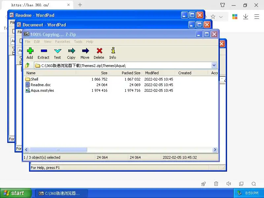Viewport: 264px width, 198px height.
Task: Expand the address path dropdown
Action: click(x=214, y=65)
